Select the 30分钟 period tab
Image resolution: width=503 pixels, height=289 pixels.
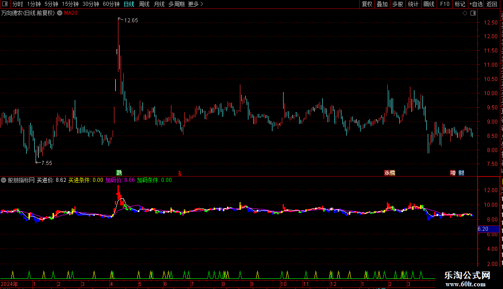[91, 4]
